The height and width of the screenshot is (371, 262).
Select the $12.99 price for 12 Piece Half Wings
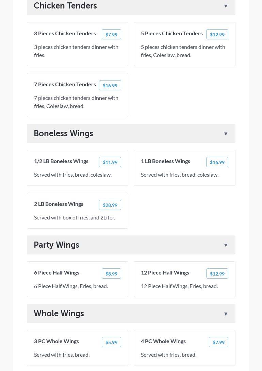pyautogui.click(x=217, y=273)
